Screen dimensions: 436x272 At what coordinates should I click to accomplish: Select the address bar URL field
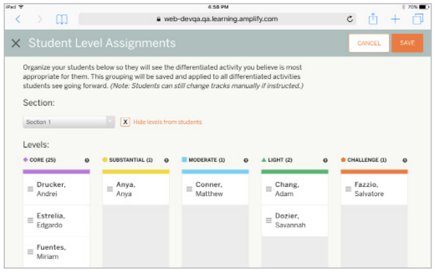point(217,19)
